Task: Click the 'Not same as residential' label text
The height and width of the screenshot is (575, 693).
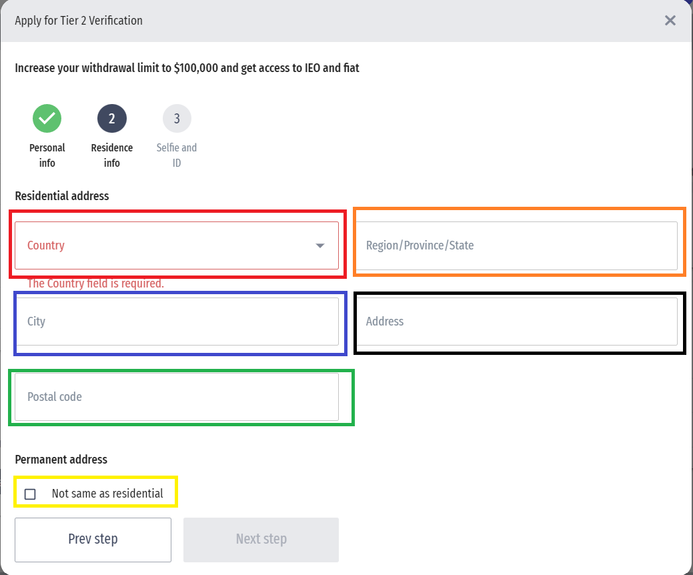Action: [107, 494]
